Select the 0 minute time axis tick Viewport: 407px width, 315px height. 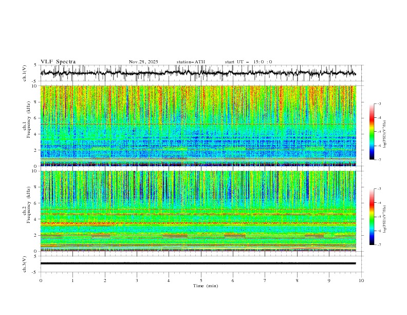point(41,280)
